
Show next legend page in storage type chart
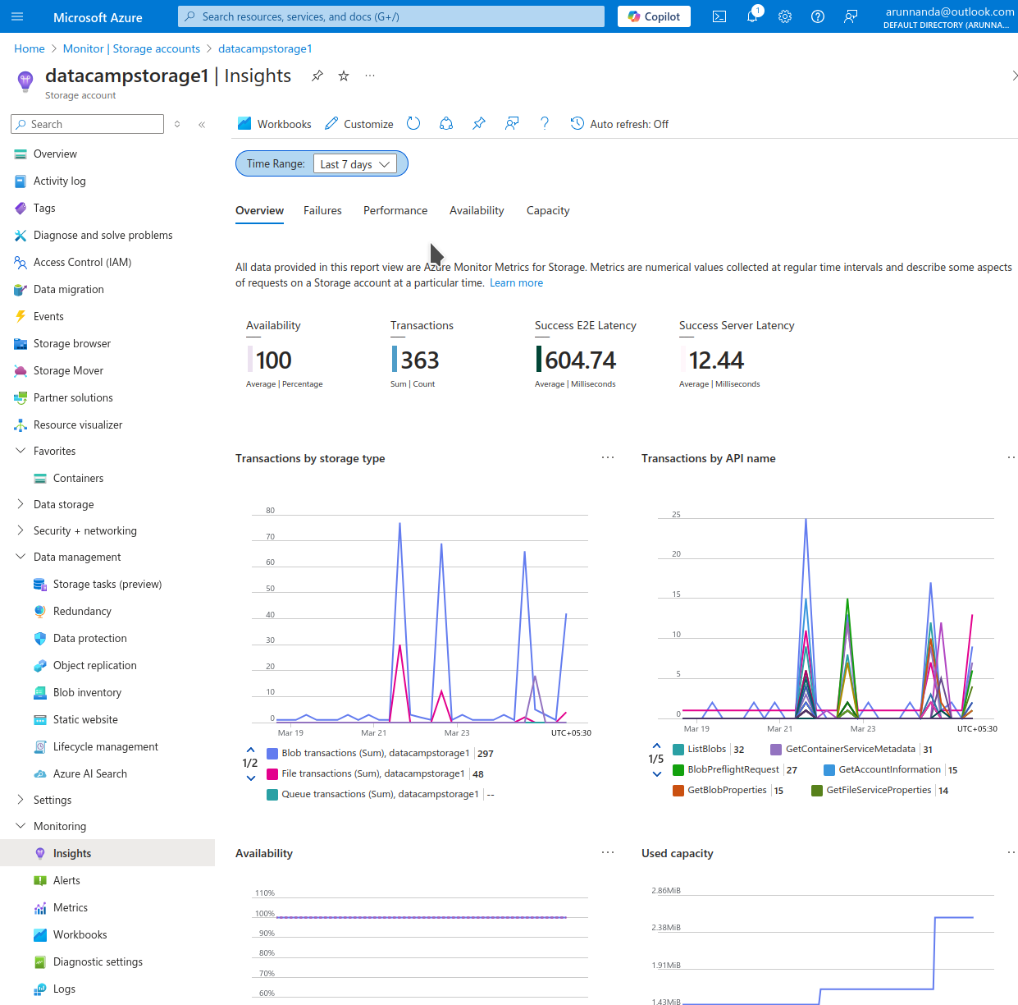click(250, 778)
